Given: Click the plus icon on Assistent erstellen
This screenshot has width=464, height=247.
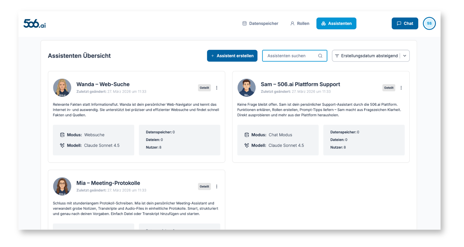Looking at the screenshot, I should (213, 56).
